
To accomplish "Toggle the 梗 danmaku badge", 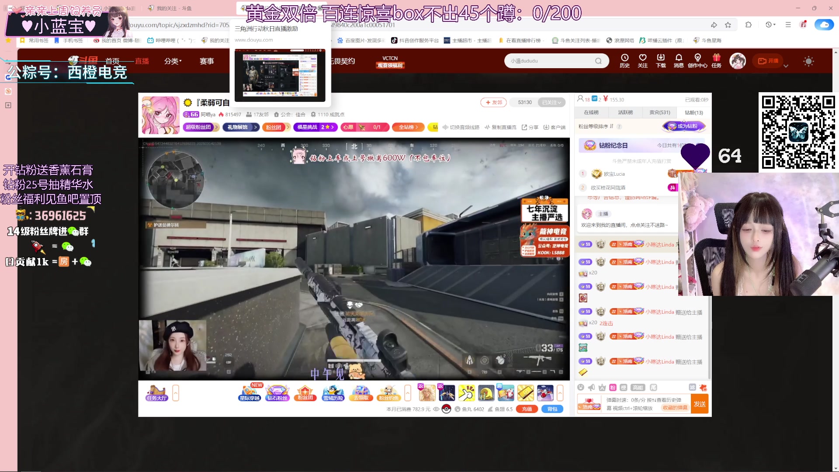I will point(624,388).
